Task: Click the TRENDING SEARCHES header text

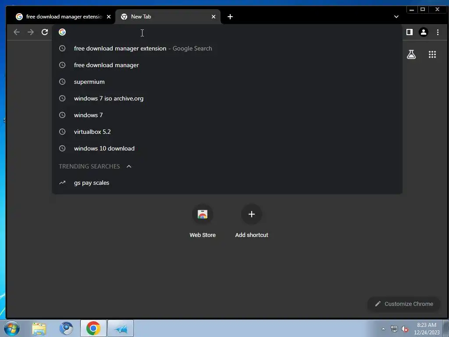Action: 89,166
